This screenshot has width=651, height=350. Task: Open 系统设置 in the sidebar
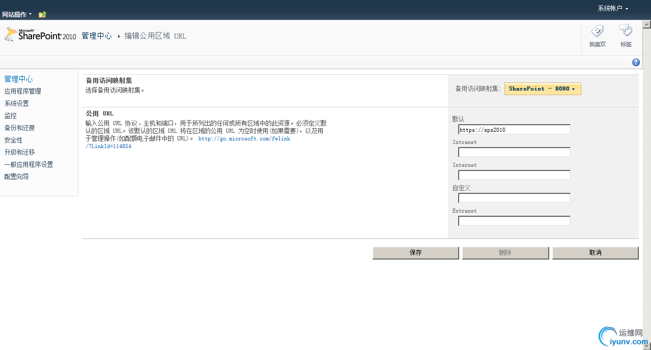point(16,103)
